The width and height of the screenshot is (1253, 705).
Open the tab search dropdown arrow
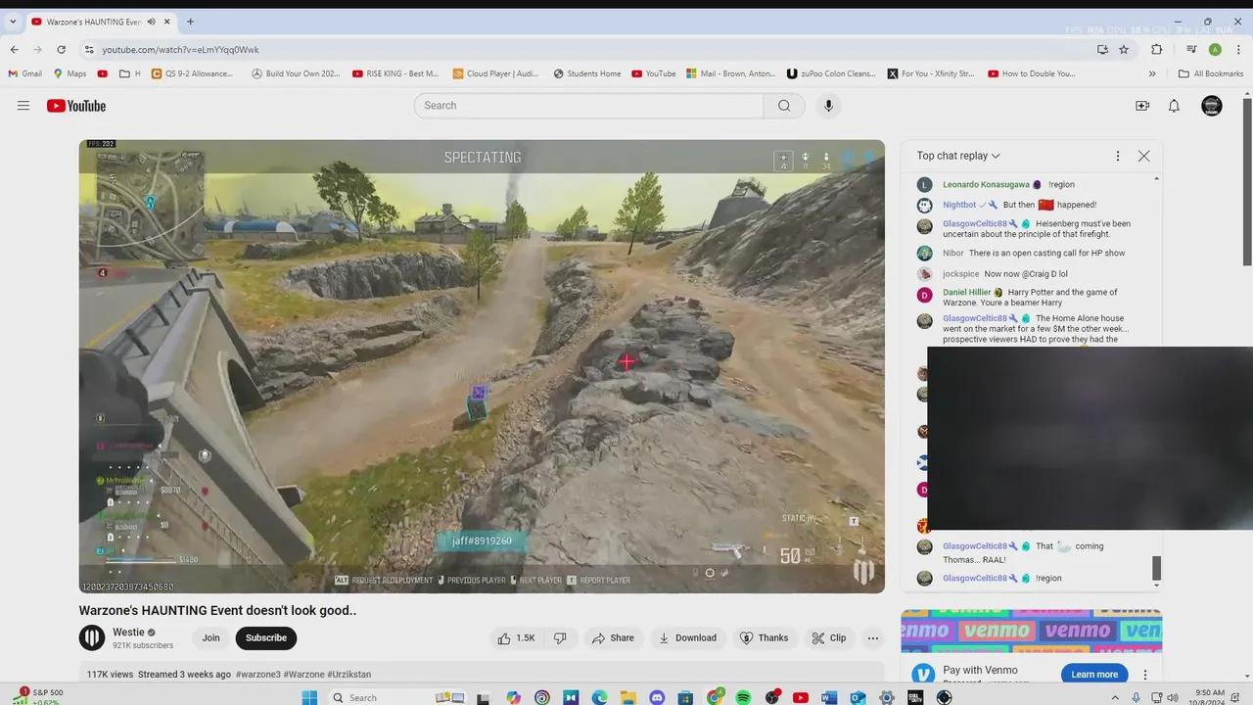[13, 22]
